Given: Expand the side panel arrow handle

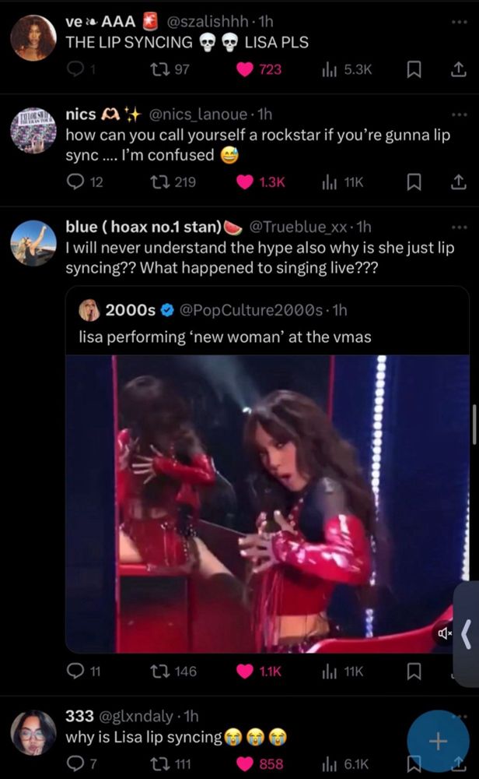Looking at the screenshot, I should 467,634.
